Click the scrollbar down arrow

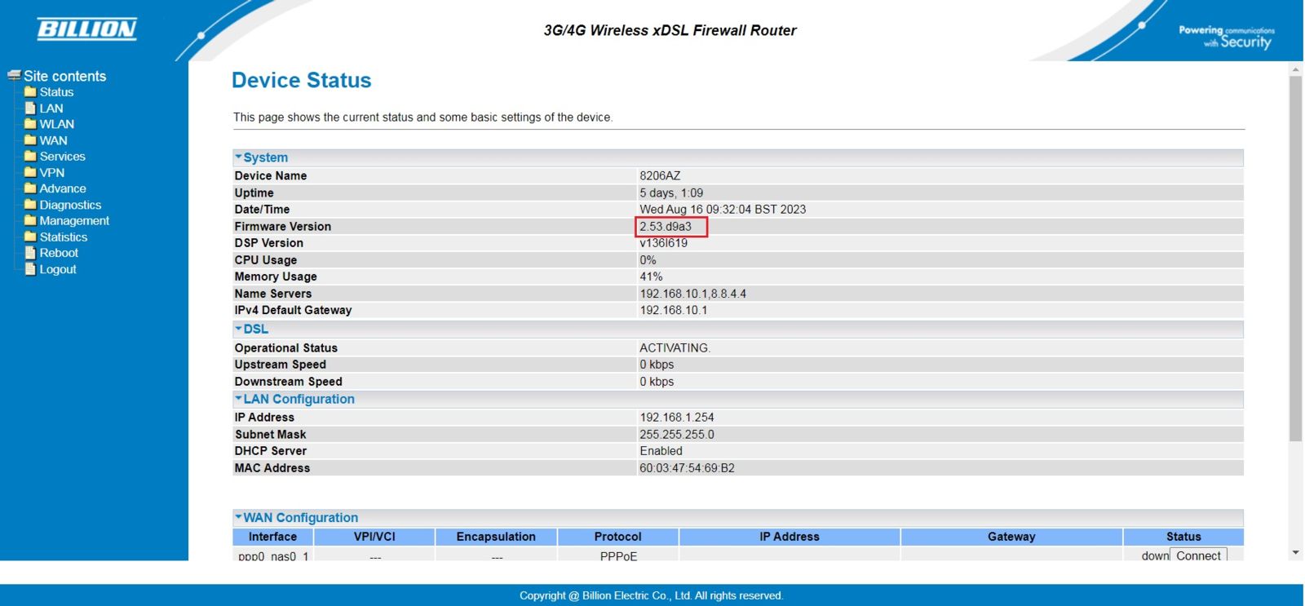pos(1295,553)
